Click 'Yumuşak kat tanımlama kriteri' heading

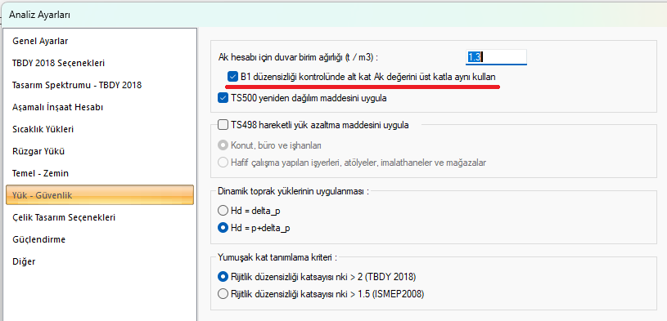tap(277, 257)
